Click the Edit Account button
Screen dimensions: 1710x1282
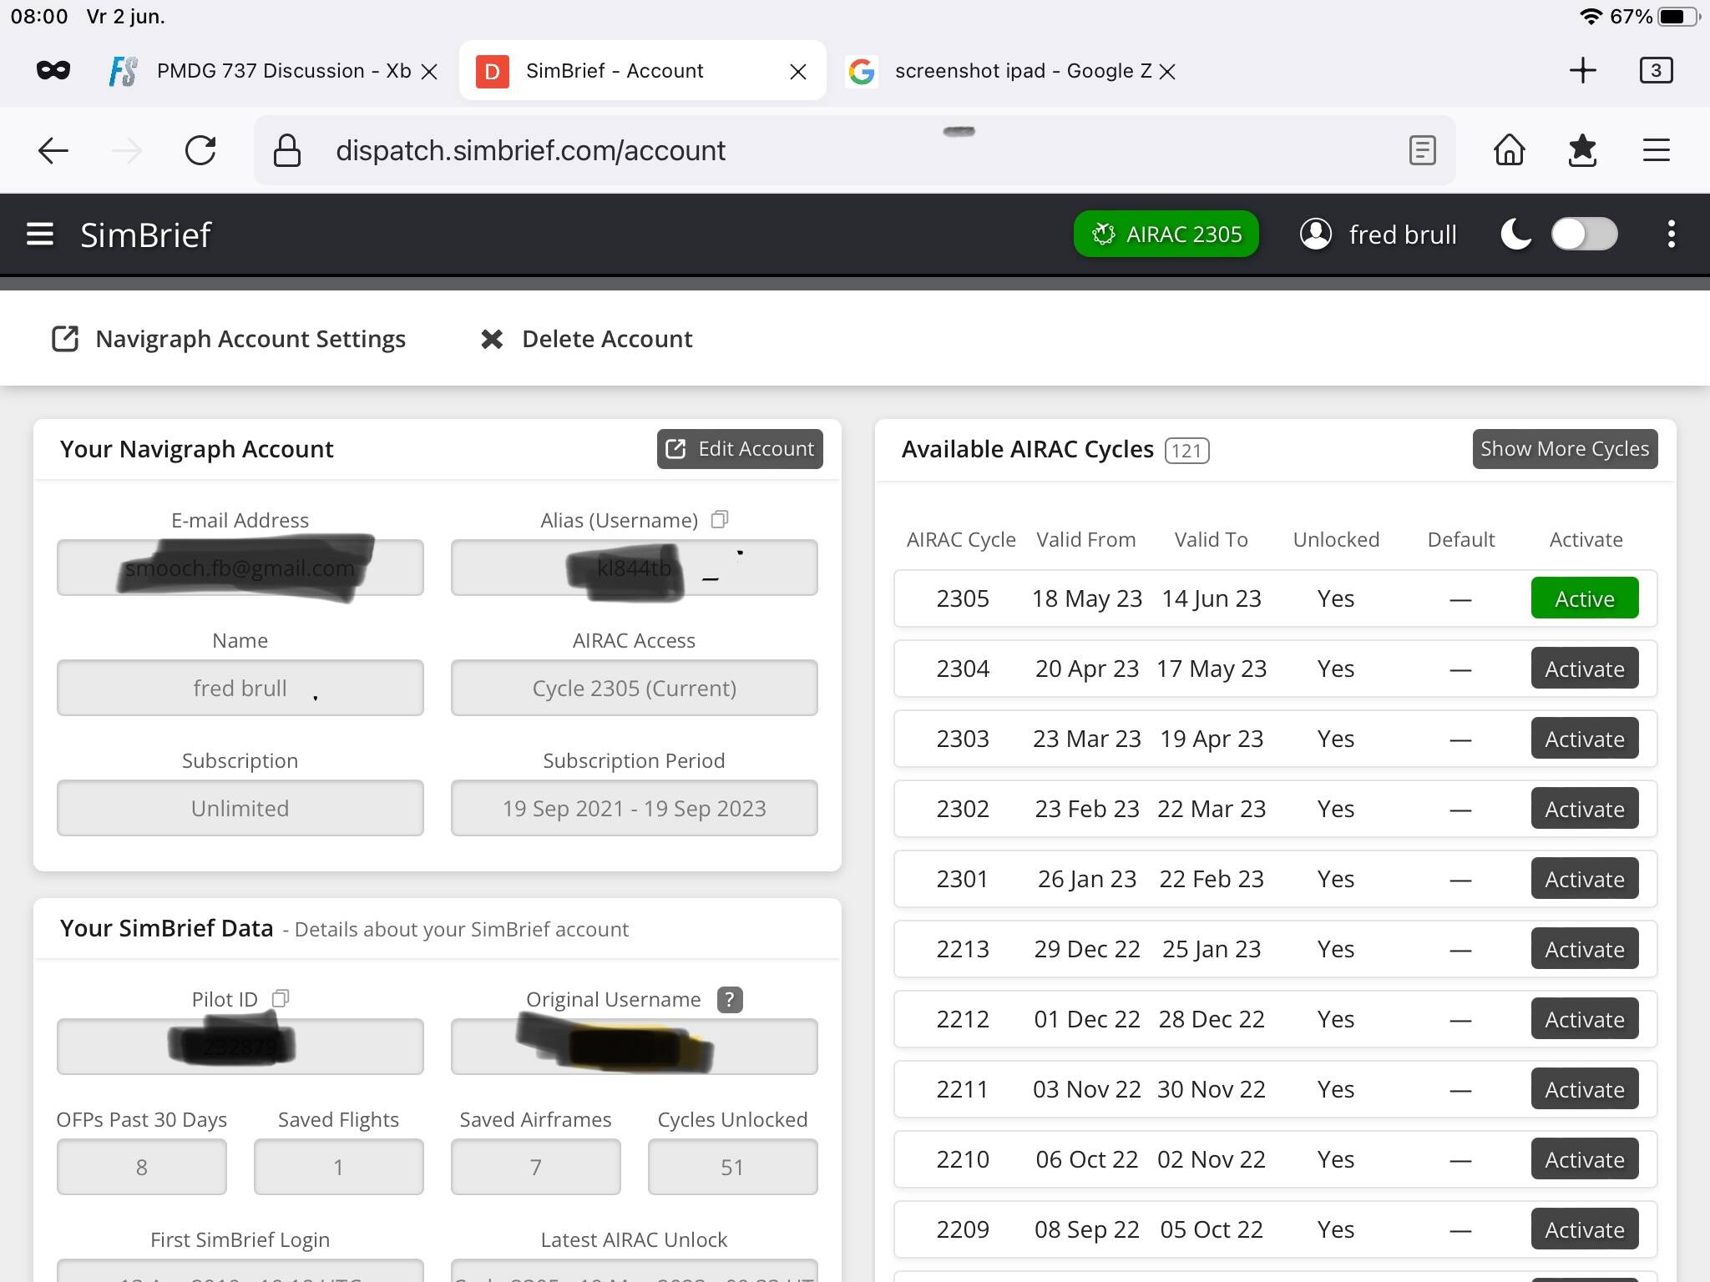(x=740, y=449)
